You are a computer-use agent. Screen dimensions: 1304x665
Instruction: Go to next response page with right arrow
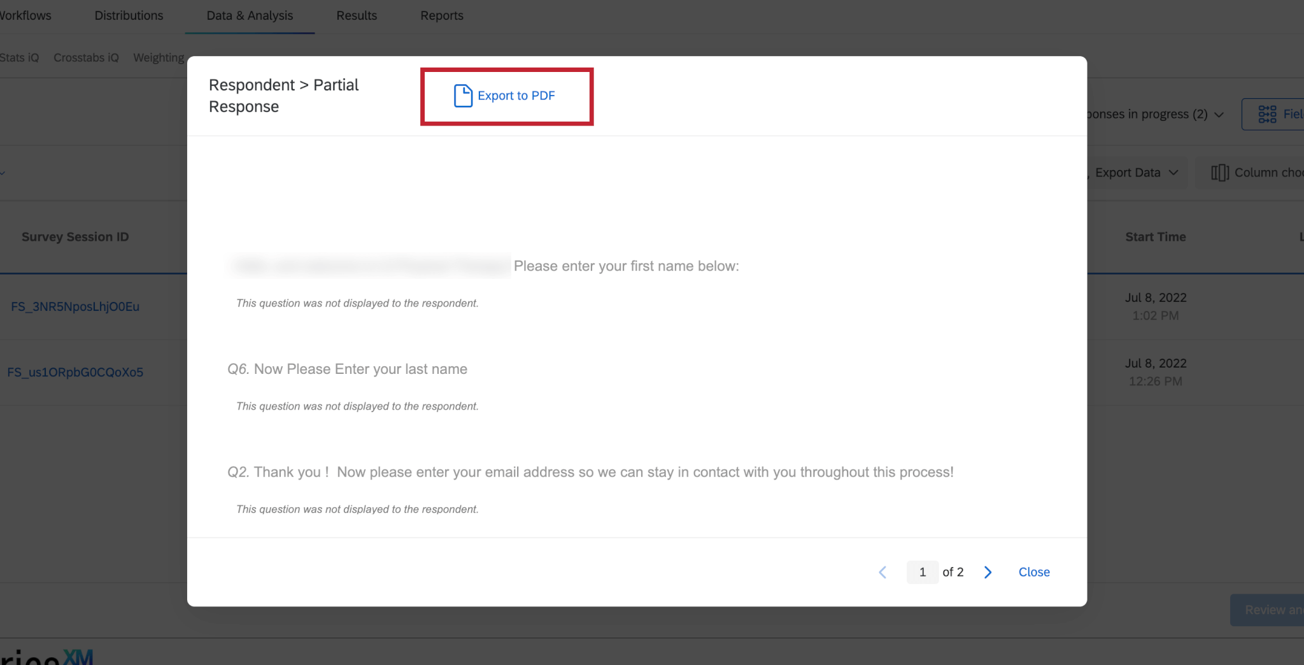(988, 572)
